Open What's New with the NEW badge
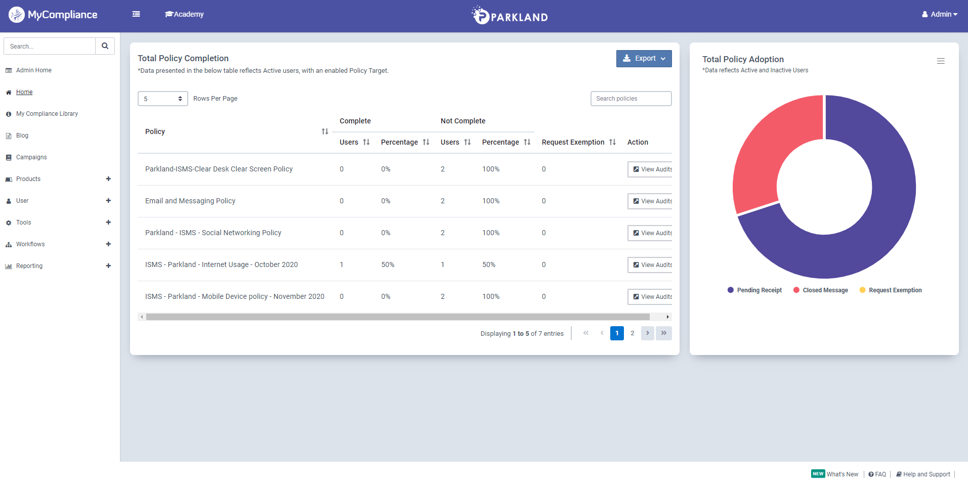 coord(835,474)
